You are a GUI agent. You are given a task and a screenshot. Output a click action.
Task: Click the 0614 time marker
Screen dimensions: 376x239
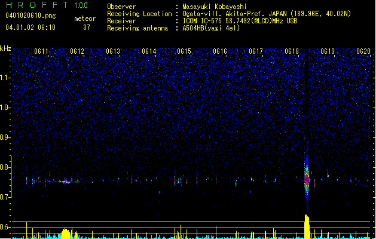pos(149,51)
